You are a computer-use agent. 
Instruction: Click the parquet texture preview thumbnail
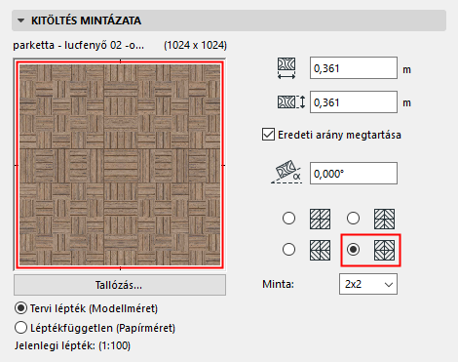pos(120,165)
